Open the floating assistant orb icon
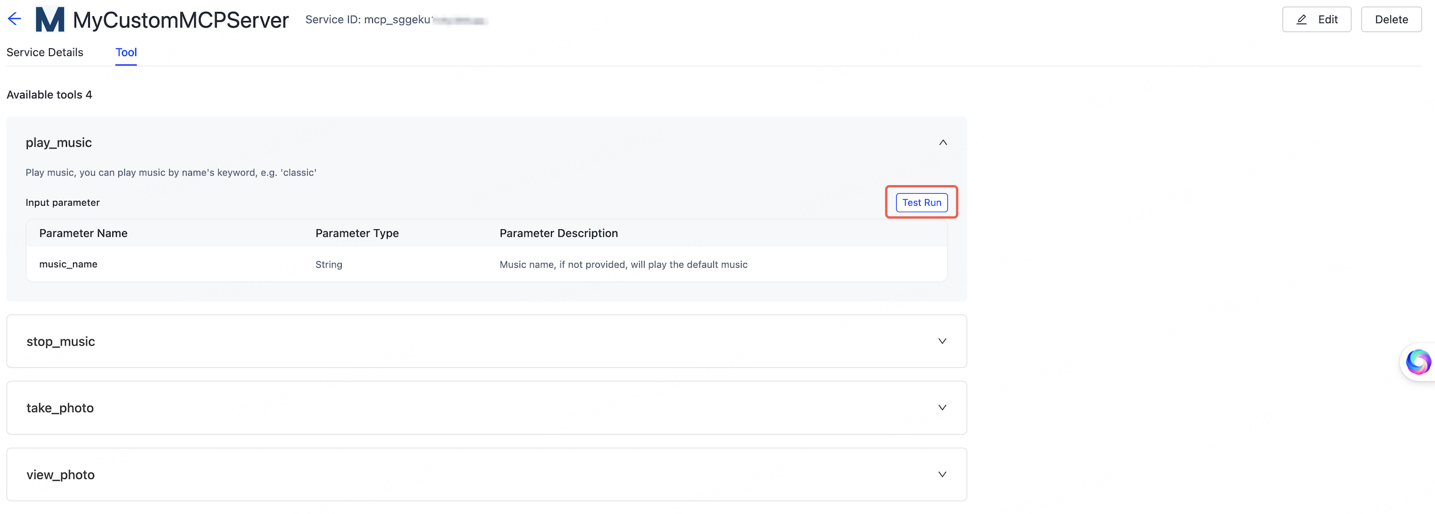This screenshot has height=514, width=1435. tap(1418, 362)
